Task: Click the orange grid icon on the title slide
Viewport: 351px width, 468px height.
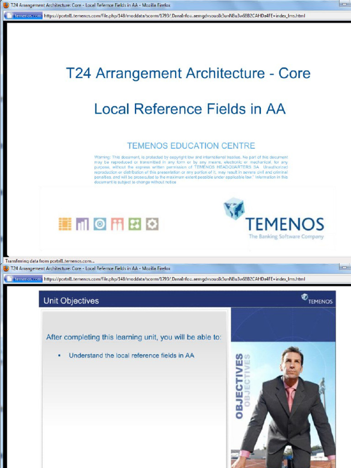Action: [x=65, y=224]
